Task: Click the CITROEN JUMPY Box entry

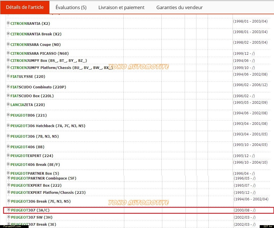Action: (x=49, y=60)
